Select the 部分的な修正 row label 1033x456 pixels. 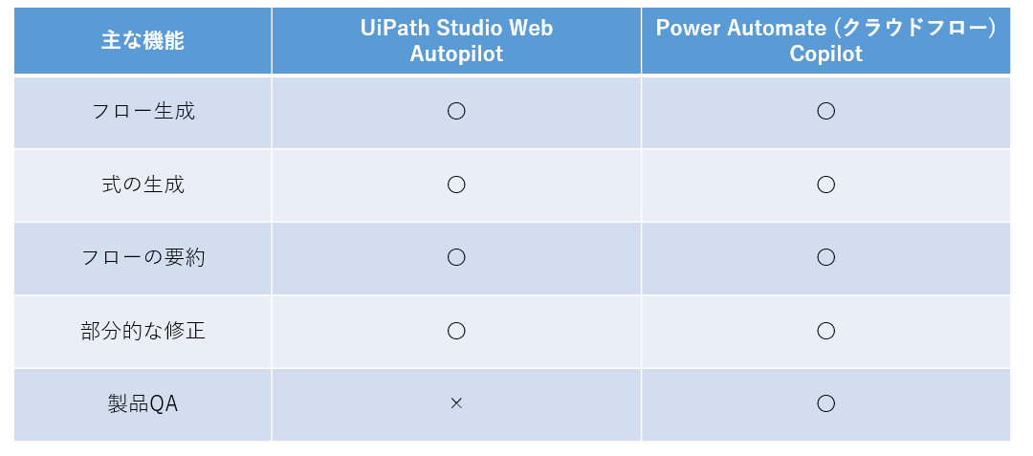click(143, 331)
